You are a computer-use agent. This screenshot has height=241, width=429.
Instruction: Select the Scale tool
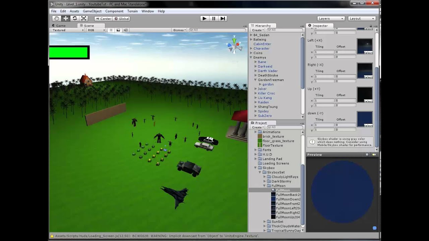click(x=84, y=18)
